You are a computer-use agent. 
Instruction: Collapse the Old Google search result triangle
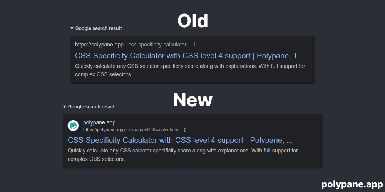click(x=72, y=28)
